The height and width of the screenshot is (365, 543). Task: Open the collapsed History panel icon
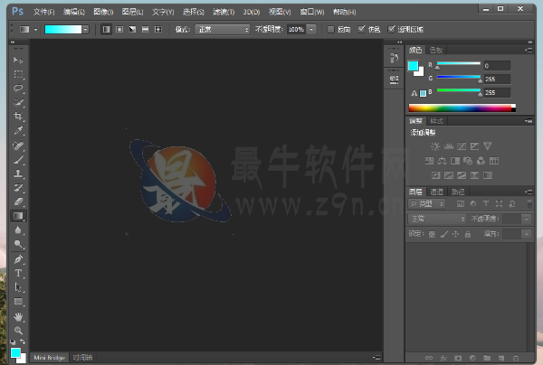(x=394, y=58)
